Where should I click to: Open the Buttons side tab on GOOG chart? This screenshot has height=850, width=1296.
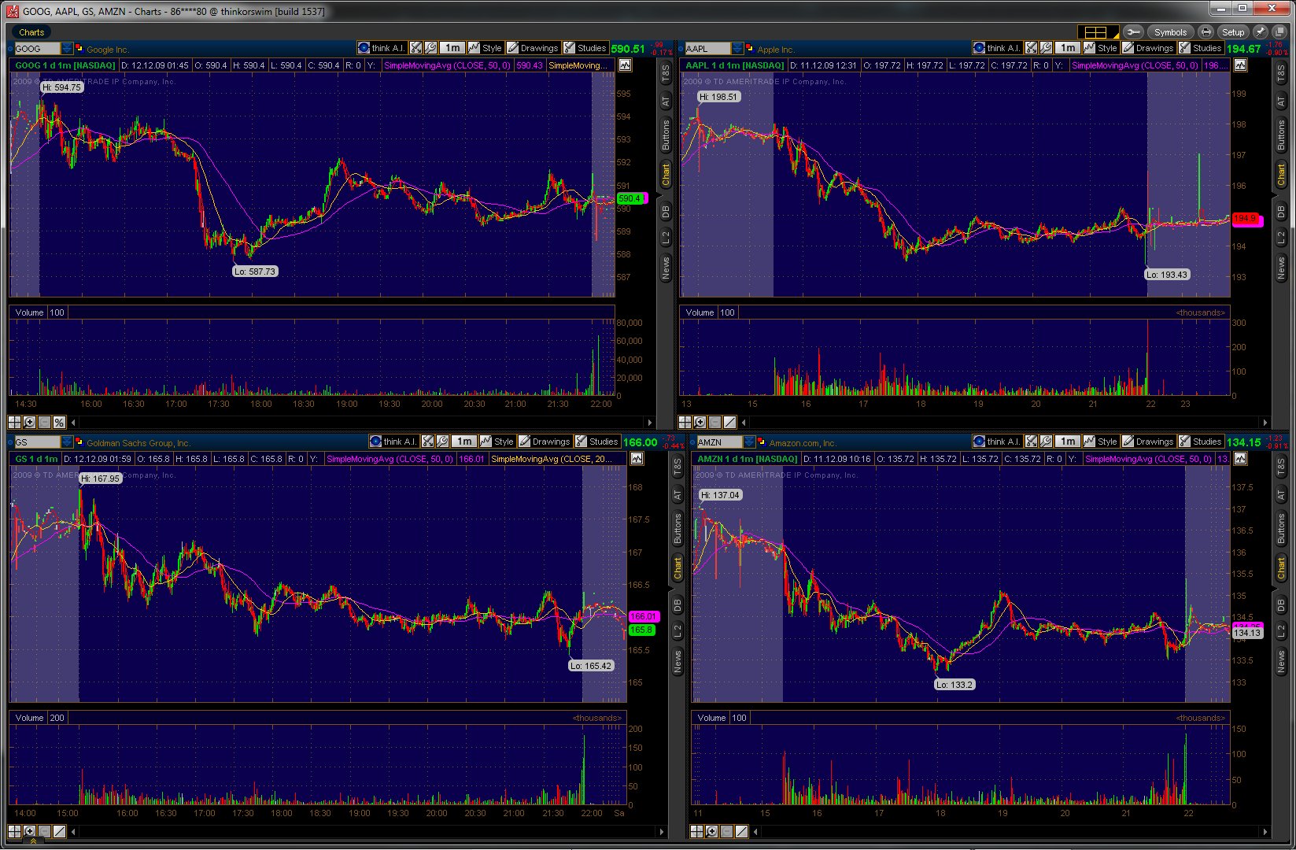coord(666,135)
